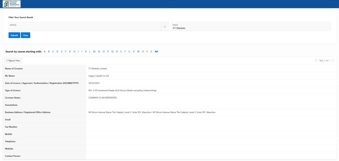Choose letter L in the alphabet filter

[x=89, y=52]
